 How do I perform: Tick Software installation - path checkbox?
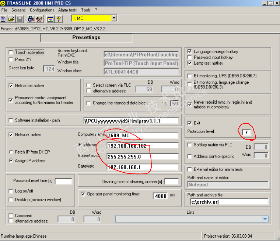(x=11, y=120)
